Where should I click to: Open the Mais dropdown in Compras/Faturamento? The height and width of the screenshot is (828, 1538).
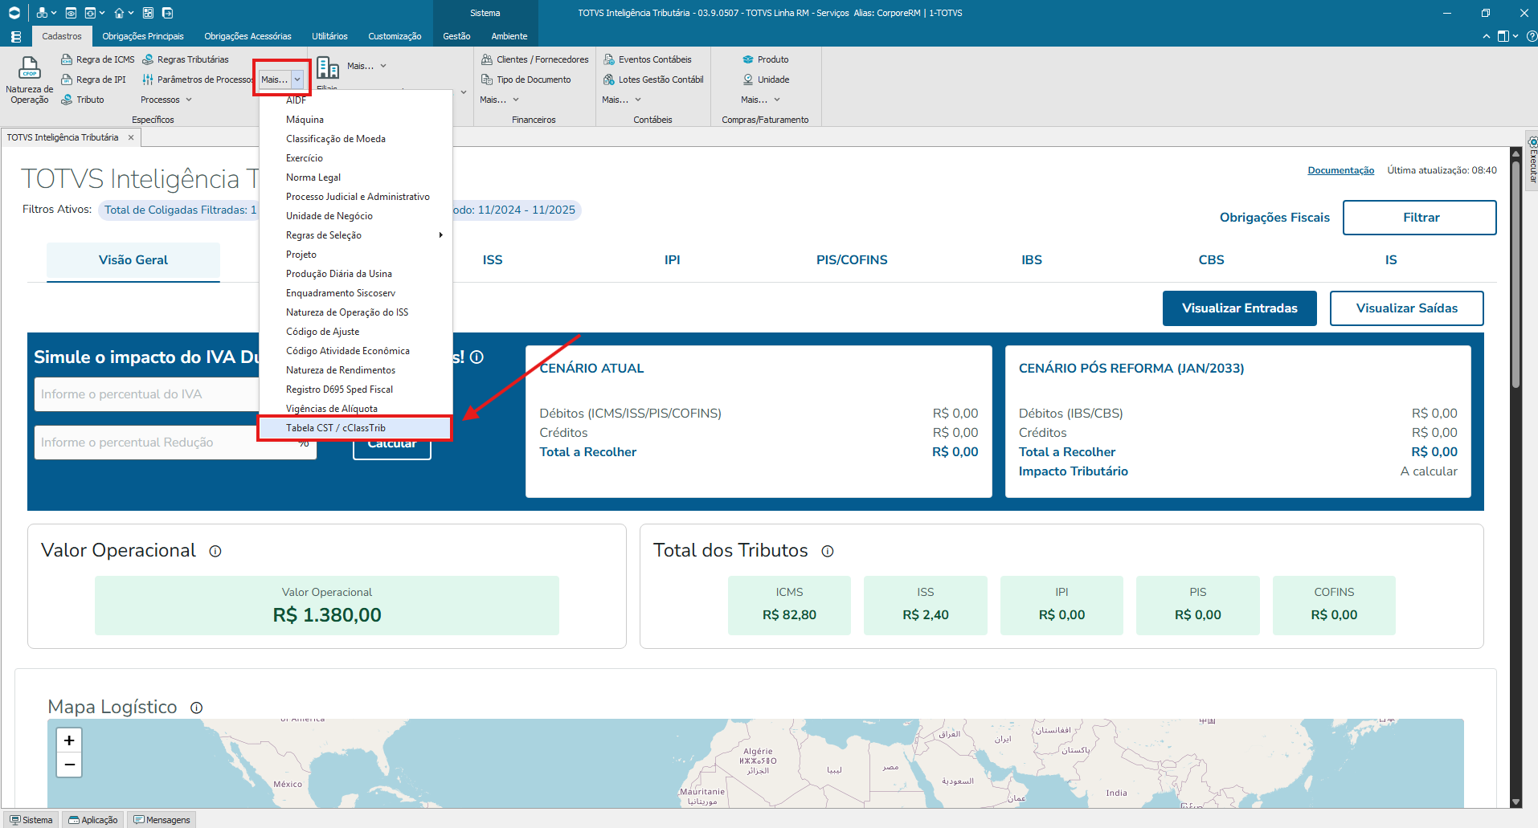[761, 100]
